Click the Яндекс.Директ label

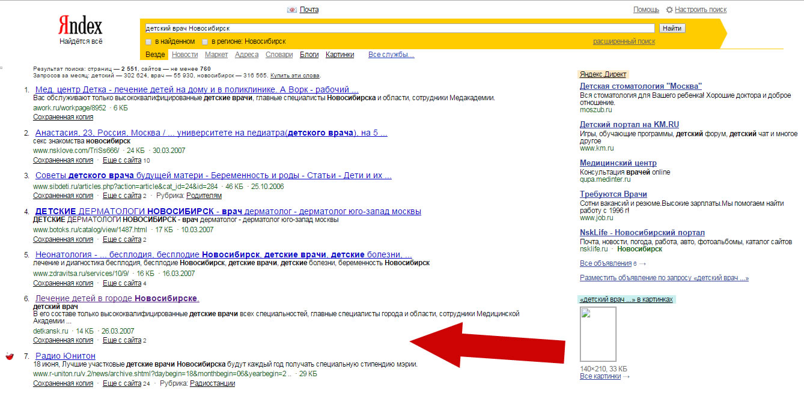coord(603,74)
